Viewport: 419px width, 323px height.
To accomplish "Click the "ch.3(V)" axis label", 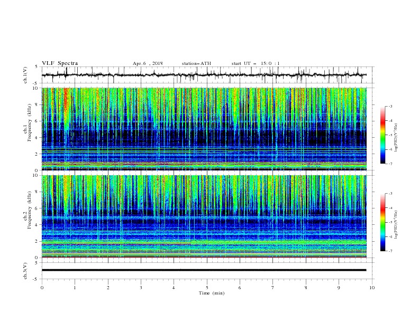I will [x=25, y=271].
